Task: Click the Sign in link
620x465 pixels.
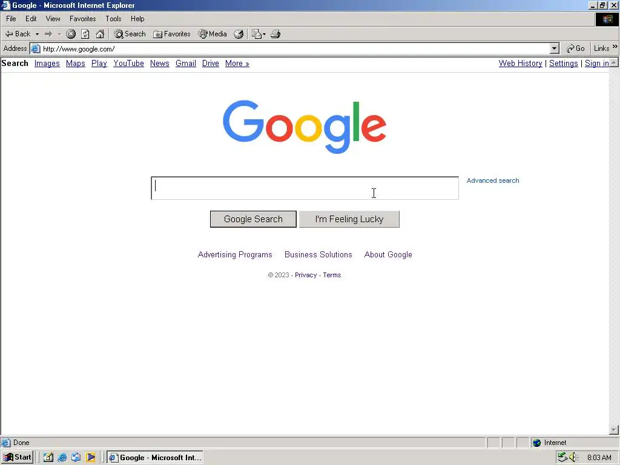Action: (x=597, y=63)
